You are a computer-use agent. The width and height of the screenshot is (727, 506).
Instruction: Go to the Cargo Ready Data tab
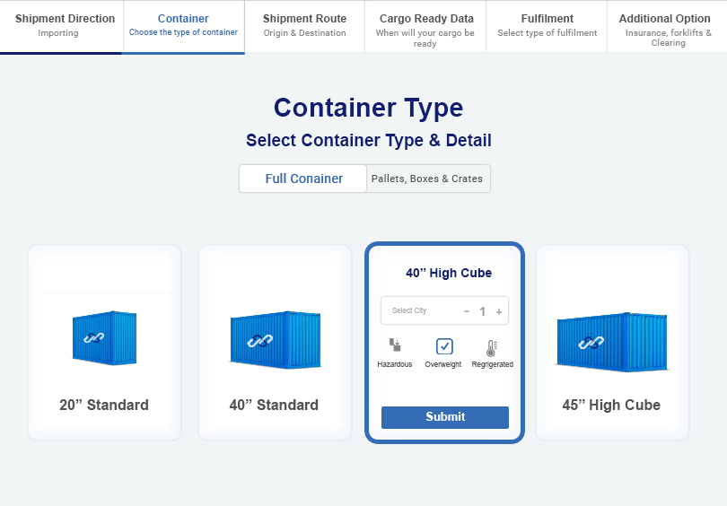[x=425, y=26]
